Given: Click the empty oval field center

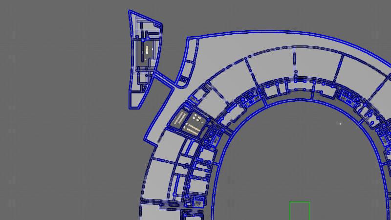Looking at the screenshot, I should tap(303, 156).
